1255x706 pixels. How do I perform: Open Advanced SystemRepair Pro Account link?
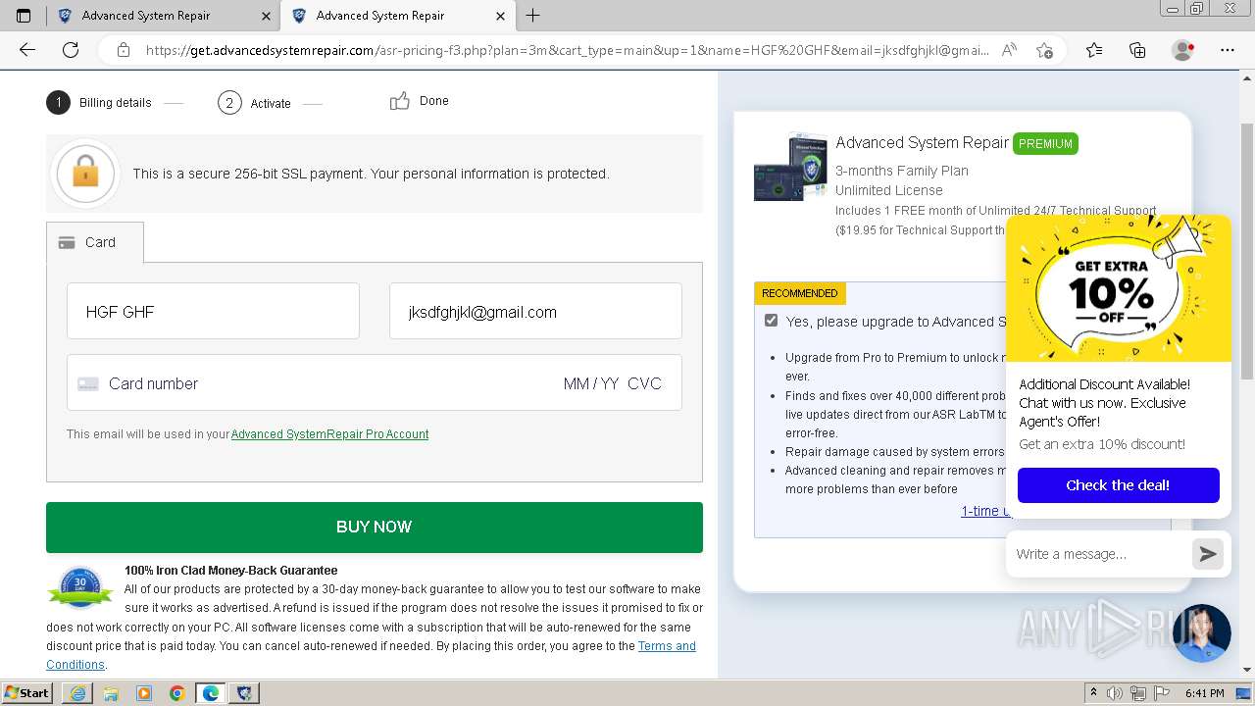(329, 434)
